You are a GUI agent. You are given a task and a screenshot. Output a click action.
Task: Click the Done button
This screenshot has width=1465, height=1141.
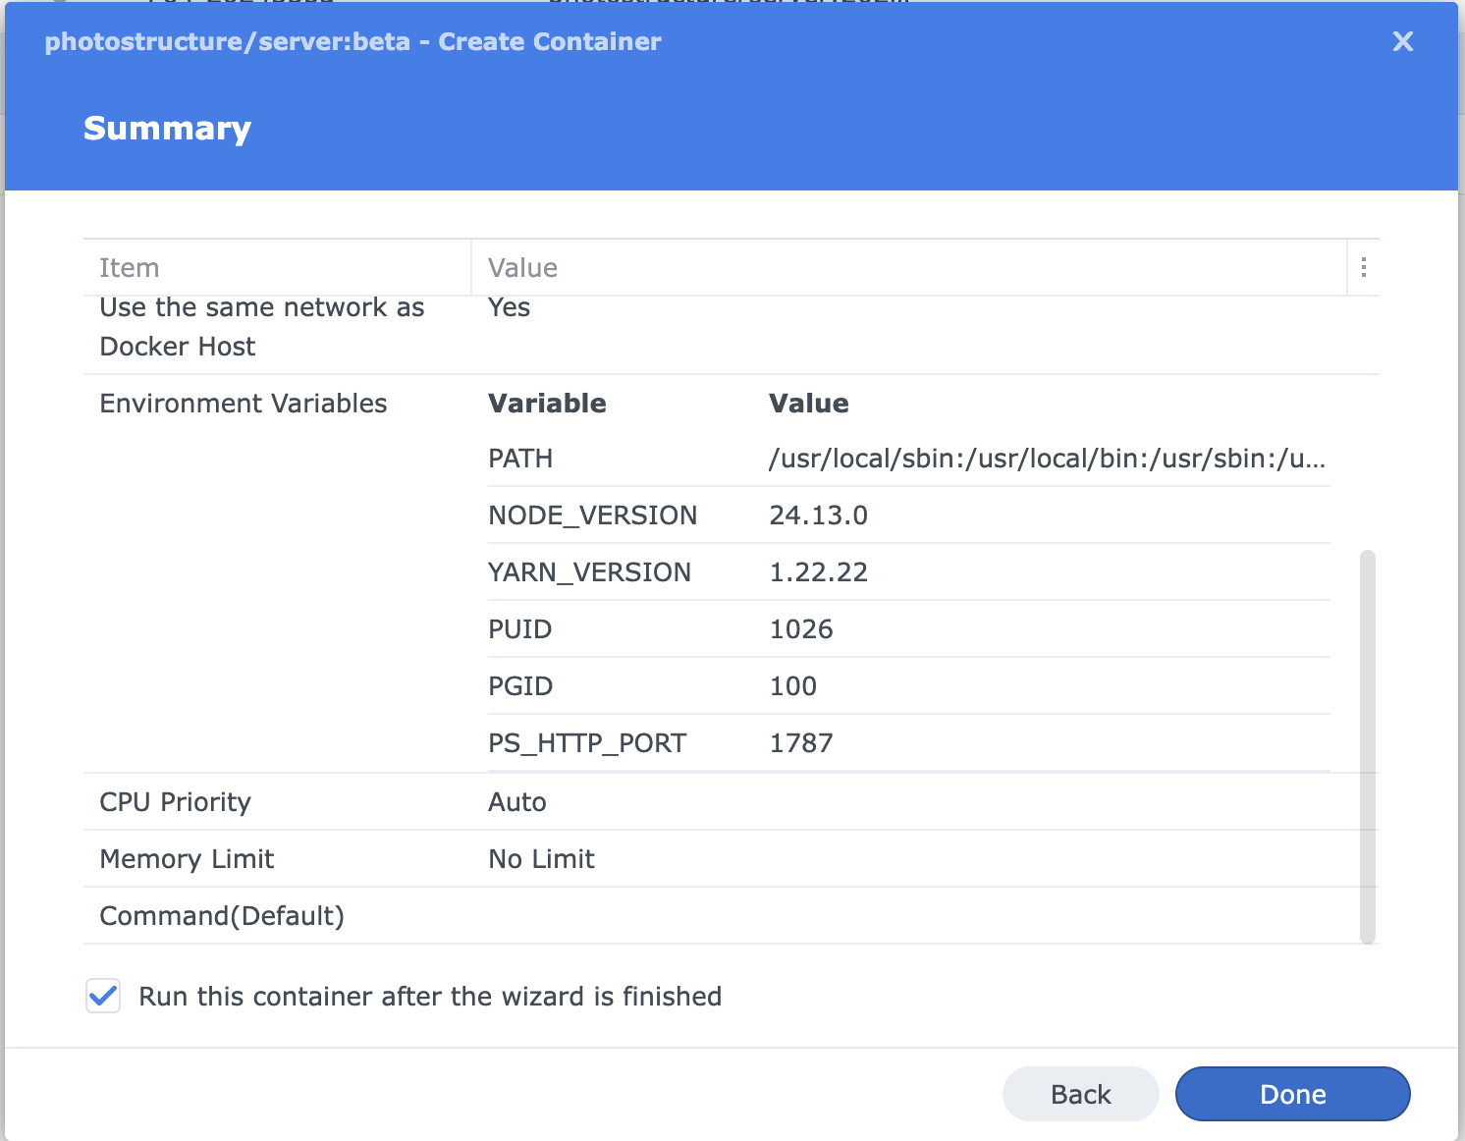tap(1292, 1093)
